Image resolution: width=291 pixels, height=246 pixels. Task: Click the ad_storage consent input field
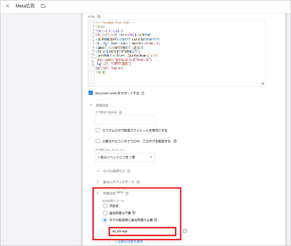tap(143, 231)
